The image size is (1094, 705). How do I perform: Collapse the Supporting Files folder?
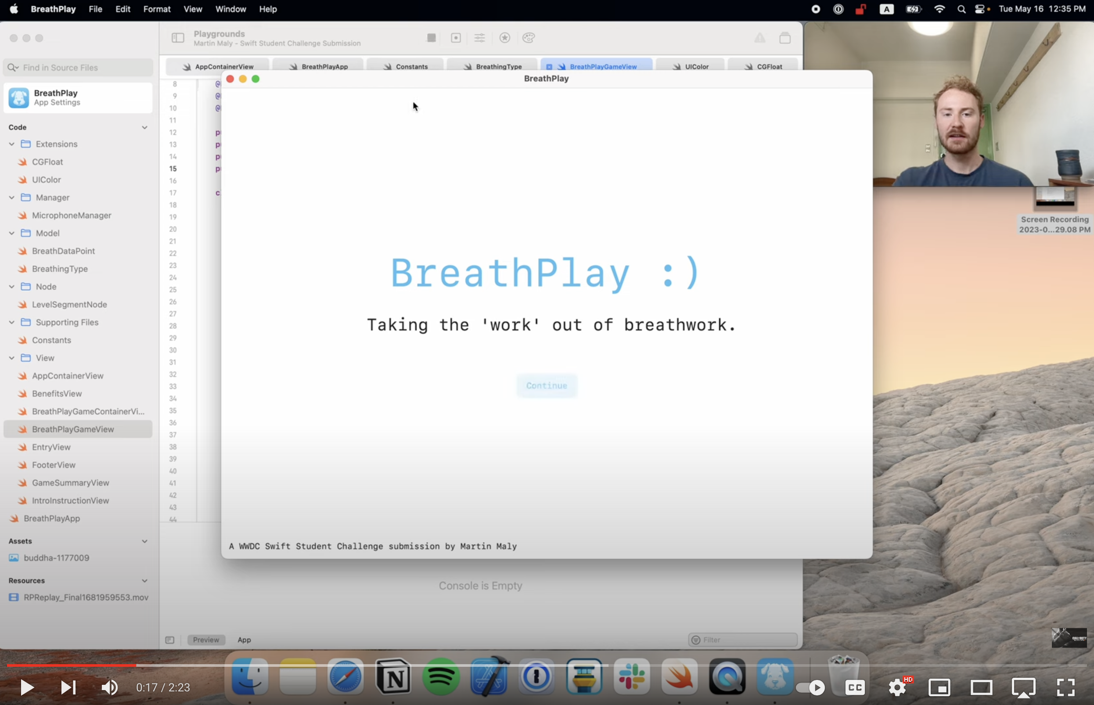click(11, 322)
